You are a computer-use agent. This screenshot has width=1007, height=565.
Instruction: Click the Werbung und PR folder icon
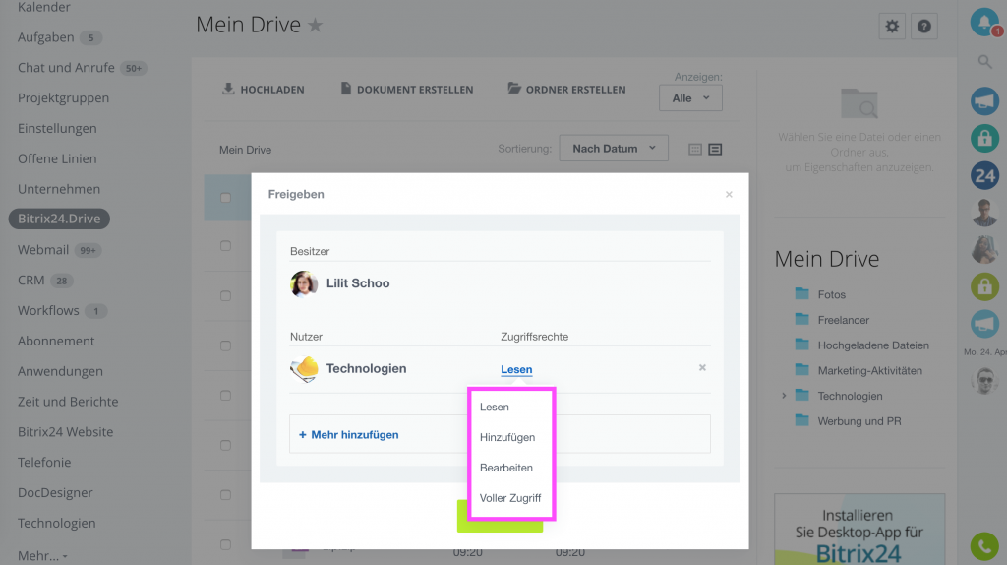[x=802, y=420]
